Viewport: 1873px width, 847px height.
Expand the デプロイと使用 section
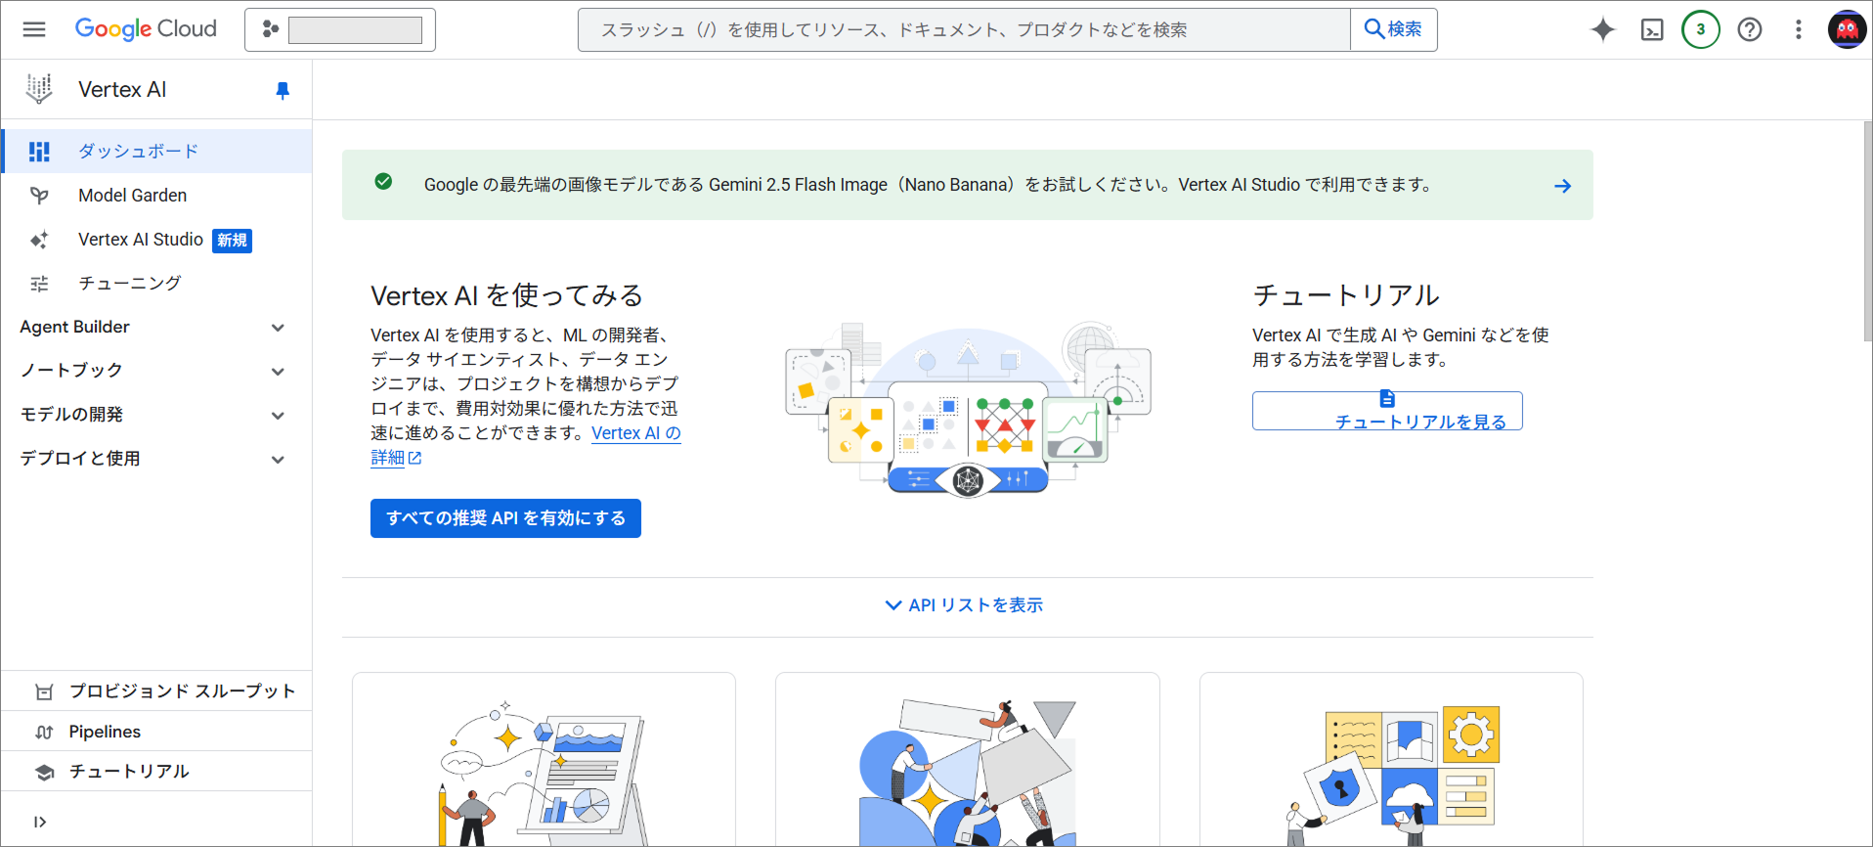tap(156, 459)
